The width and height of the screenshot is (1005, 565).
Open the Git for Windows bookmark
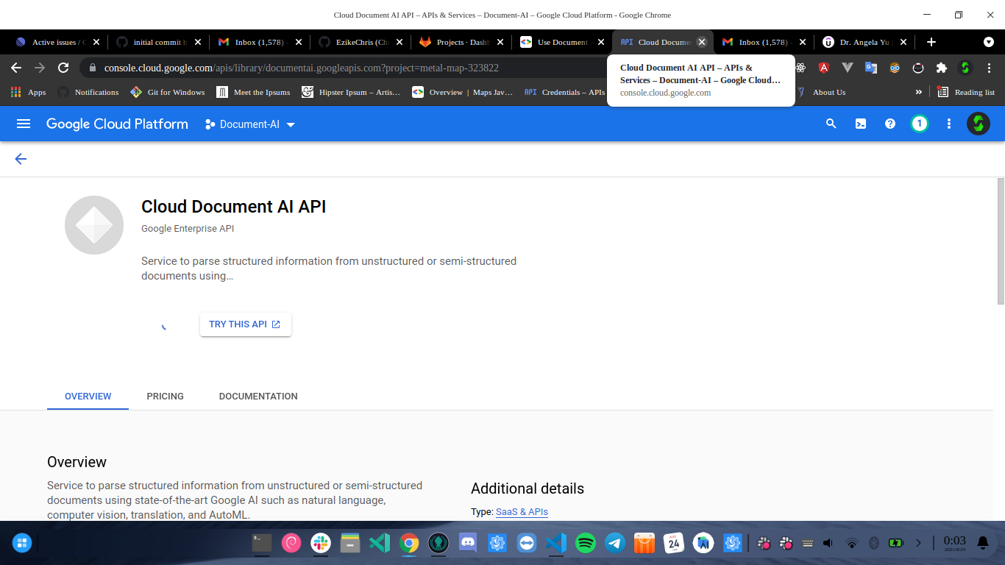click(168, 92)
